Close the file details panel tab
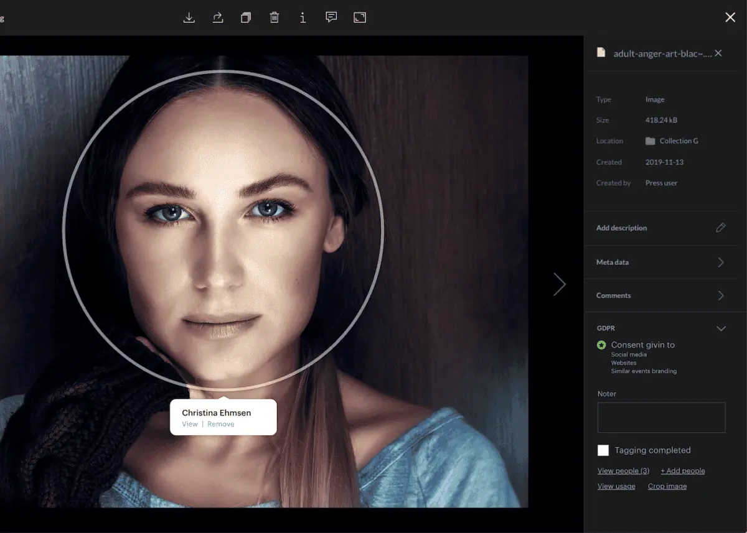 718,53
